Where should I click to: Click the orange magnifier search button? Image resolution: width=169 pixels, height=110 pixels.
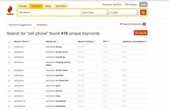click(x=143, y=12)
